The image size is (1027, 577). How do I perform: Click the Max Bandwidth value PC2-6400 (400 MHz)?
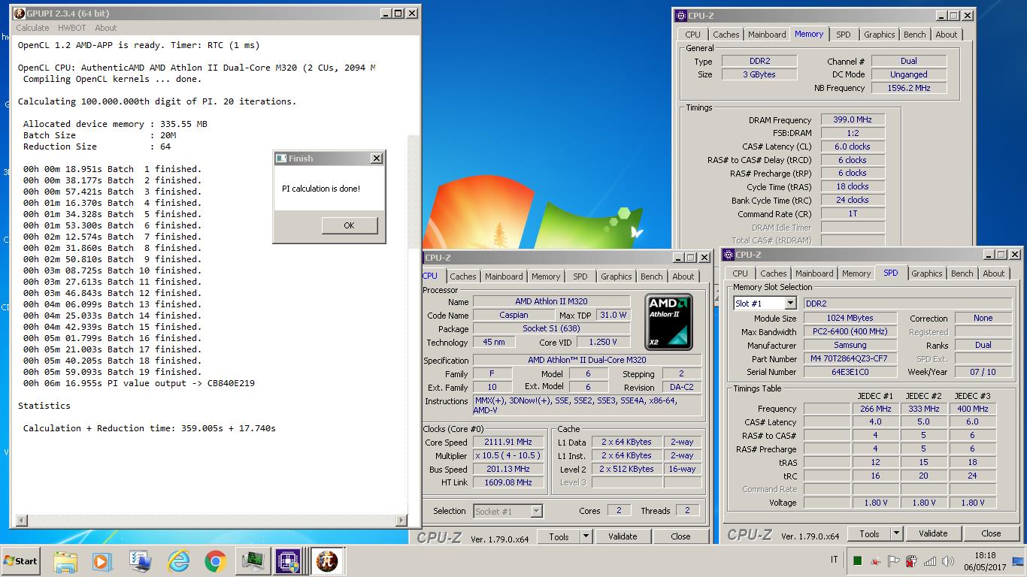coord(850,331)
